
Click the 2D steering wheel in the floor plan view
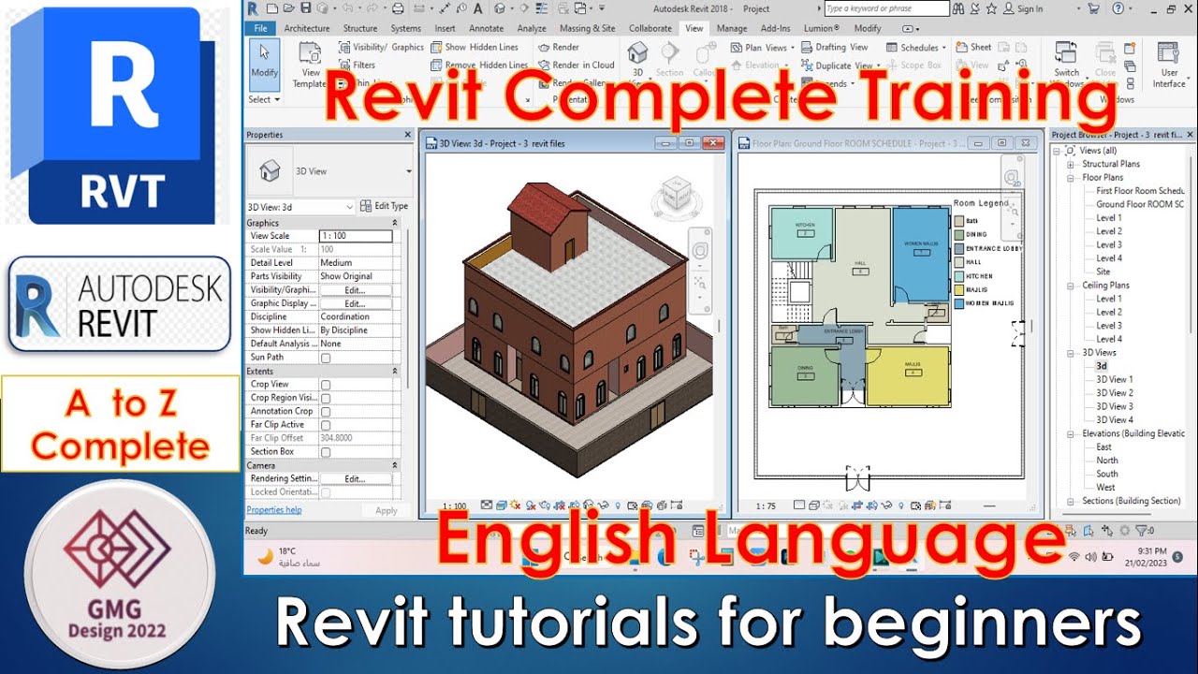(1012, 178)
